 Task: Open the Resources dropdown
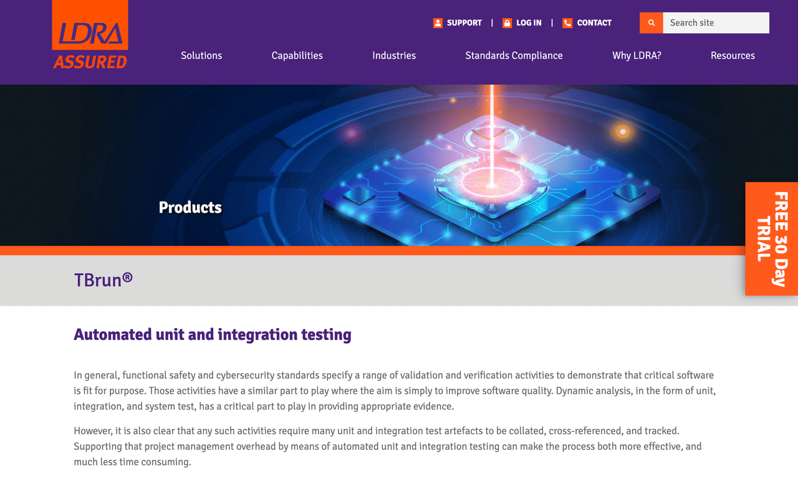(x=733, y=56)
